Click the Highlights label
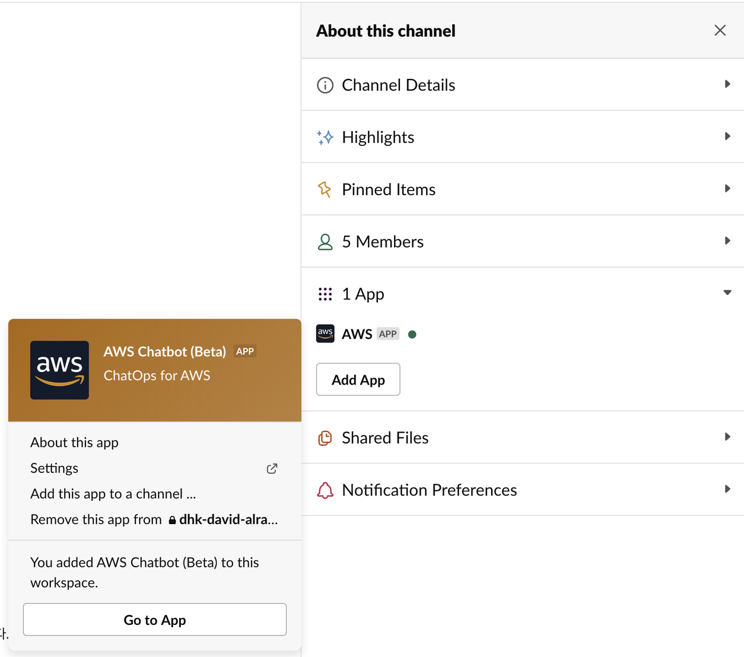 tap(378, 137)
